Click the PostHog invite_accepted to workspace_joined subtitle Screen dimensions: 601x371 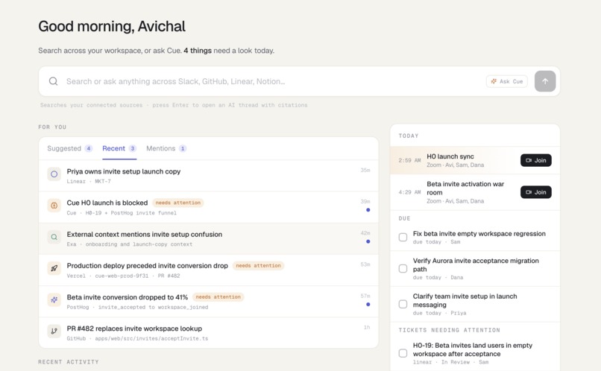pos(137,307)
